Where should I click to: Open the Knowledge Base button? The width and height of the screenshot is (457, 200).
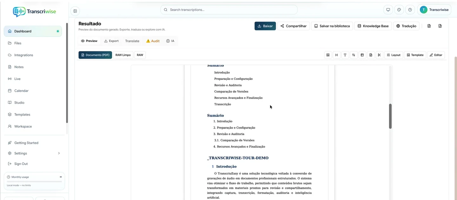coord(373,26)
